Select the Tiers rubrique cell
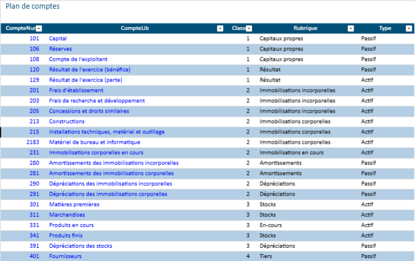415x261 pixels. click(266, 256)
